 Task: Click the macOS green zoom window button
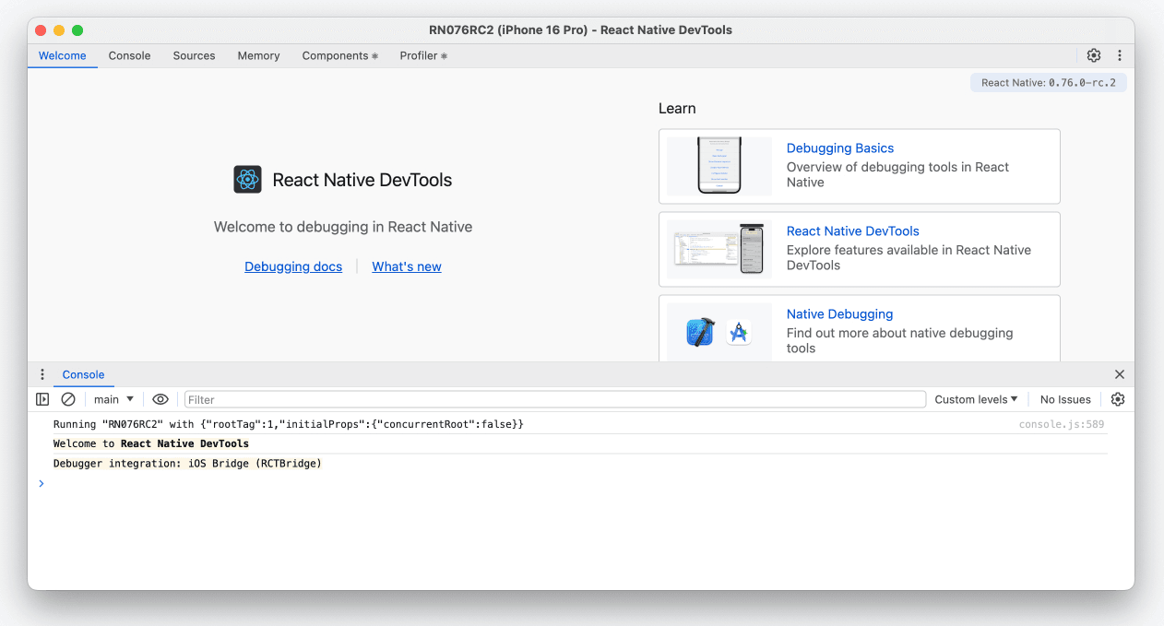tap(77, 30)
